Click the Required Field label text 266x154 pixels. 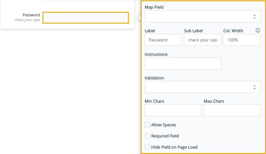[x=165, y=136]
